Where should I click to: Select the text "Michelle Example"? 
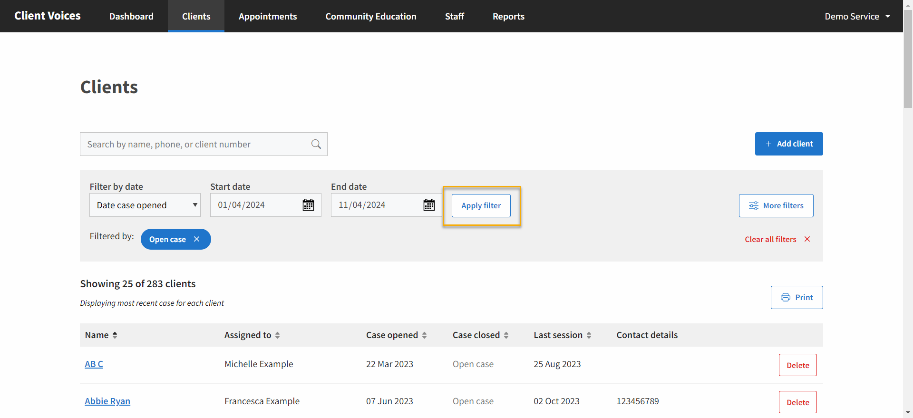[259, 364]
